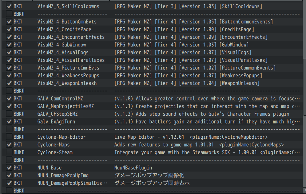Toggle the VisuMZ_4_EncounterEffects checkbox

(x=9, y=37)
